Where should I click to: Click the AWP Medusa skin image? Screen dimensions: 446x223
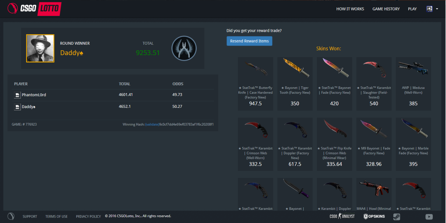coord(413,68)
